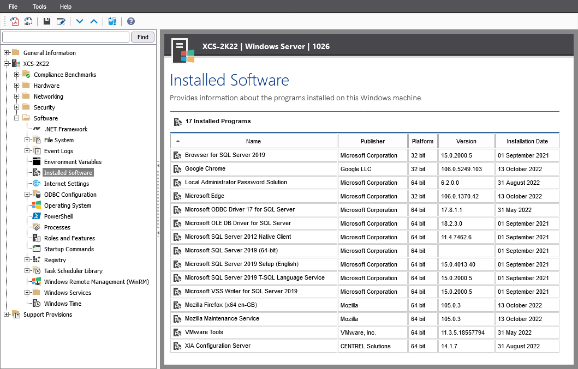Click the Mozilla Maintenance Service row
This screenshot has width=578, height=369.
(x=365, y=319)
